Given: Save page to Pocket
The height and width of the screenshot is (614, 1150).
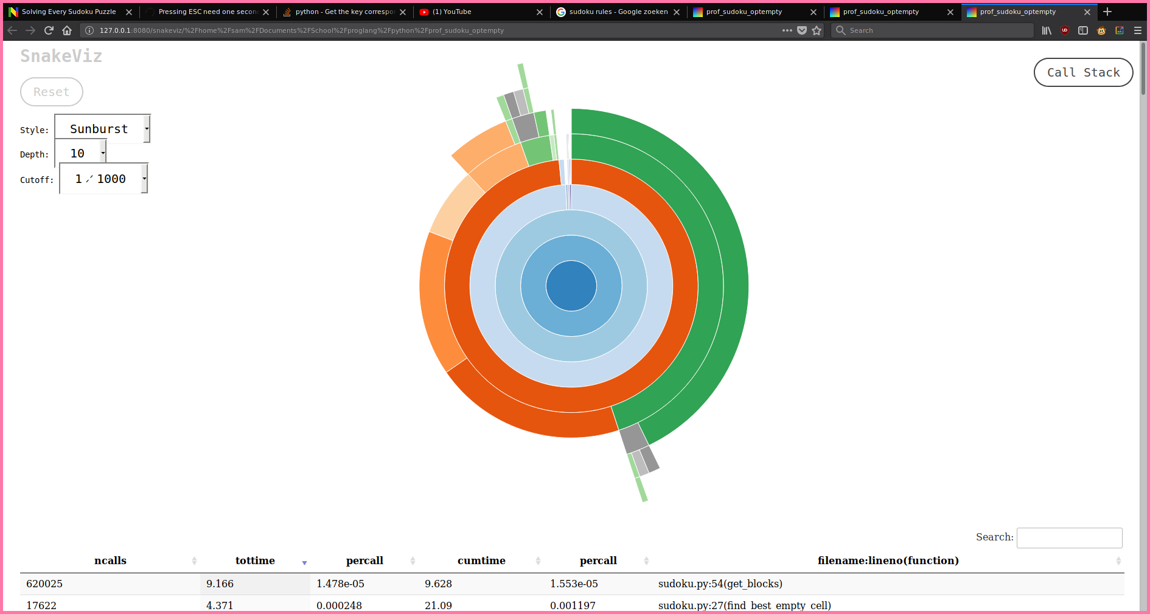Looking at the screenshot, I should coord(802,30).
